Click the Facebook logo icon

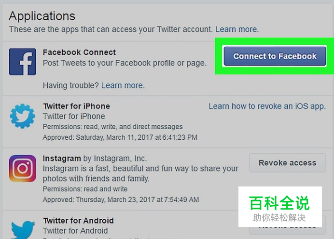point(22,62)
